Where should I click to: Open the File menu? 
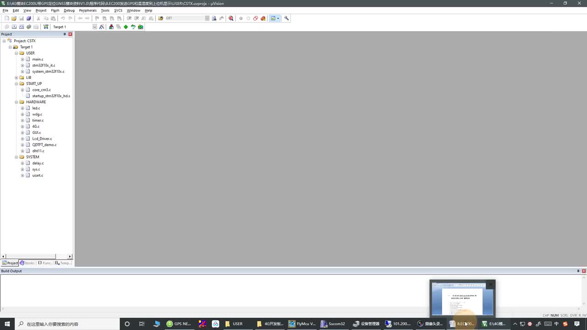[6, 10]
